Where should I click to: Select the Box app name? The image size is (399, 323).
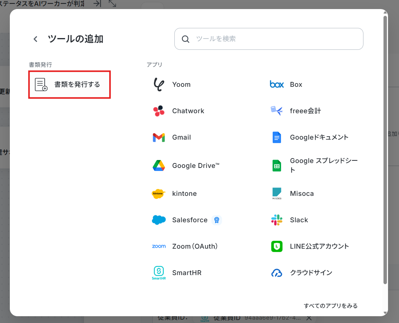296,85
